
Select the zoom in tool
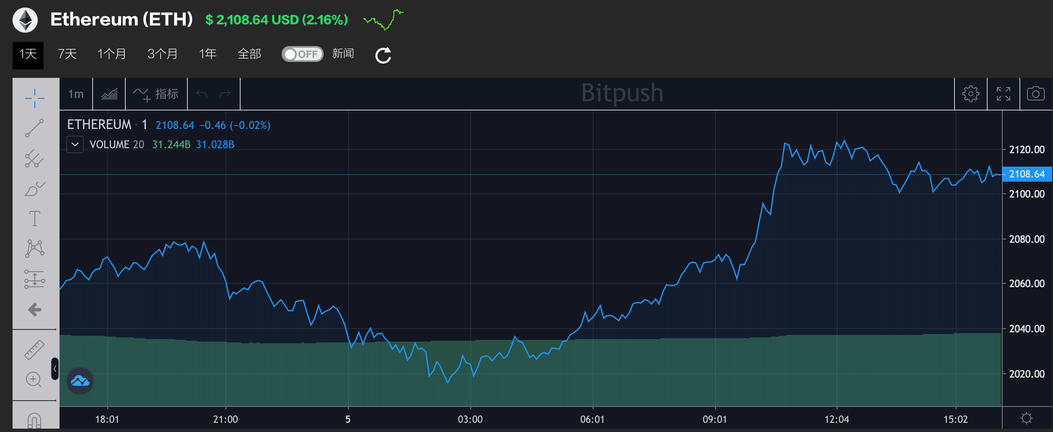coord(34,380)
